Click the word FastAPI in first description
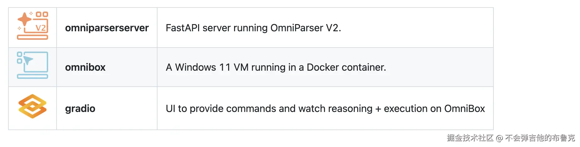Screen dimensions: 580x147 point(182,28)
